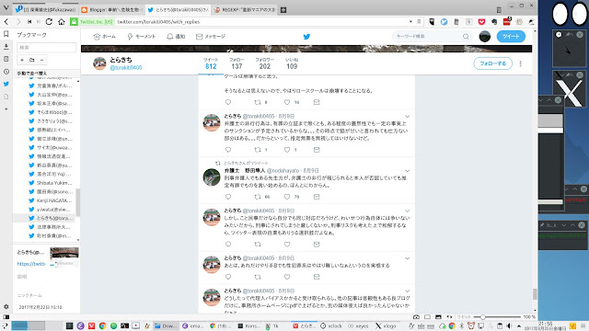Click the volume speaker icon in system tray
Viewport: 589px width, 331px height.
pyautogui.click(x=509, y=325)
